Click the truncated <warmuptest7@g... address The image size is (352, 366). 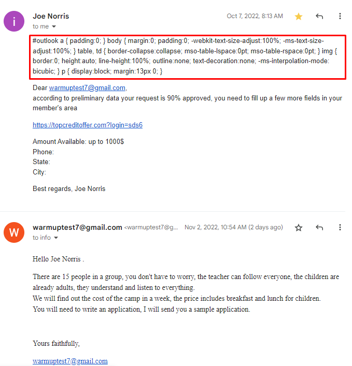[x=151, y=227]
